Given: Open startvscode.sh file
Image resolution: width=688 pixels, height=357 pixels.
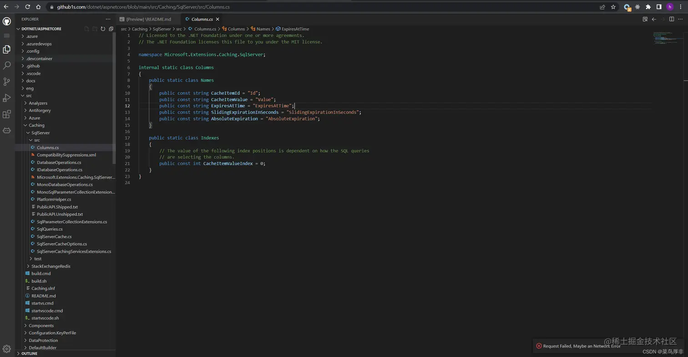Looking at the screenshot, I should coord(45,318).
